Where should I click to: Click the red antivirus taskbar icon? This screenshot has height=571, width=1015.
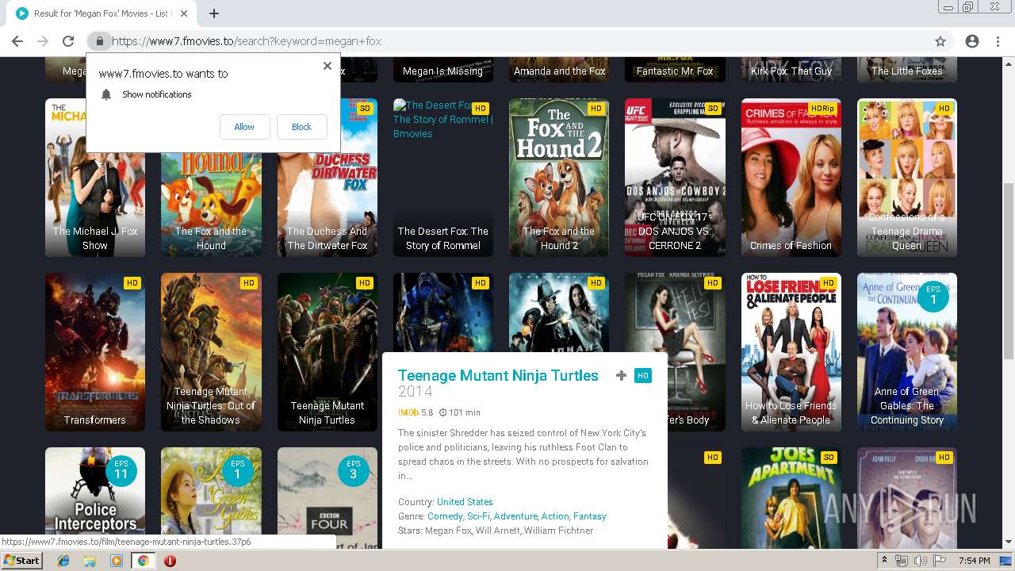[x=170, y=560]
